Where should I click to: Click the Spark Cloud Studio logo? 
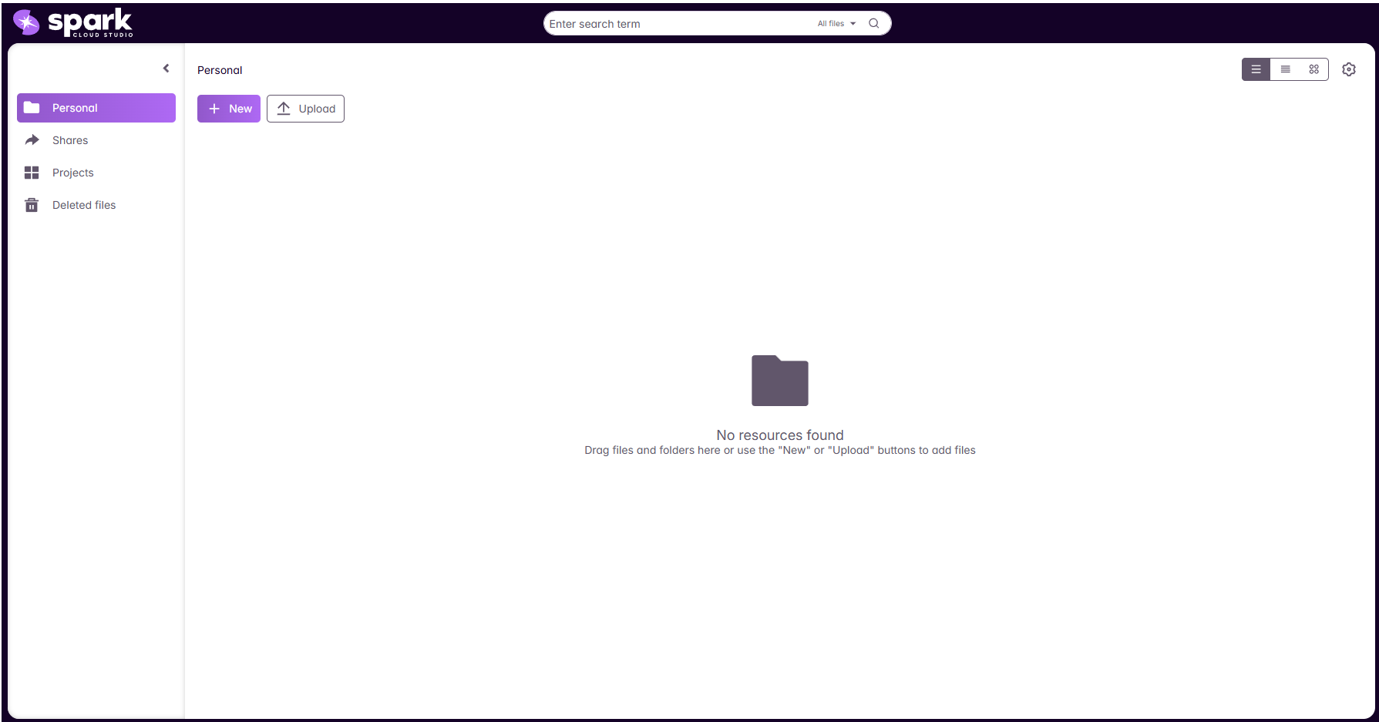(x=73, y=23)
